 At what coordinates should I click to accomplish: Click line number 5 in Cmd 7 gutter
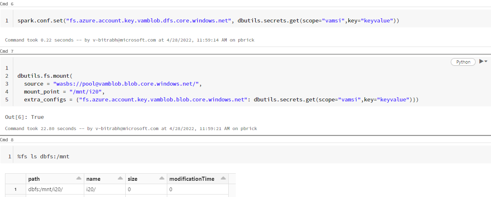click(7, 100)
